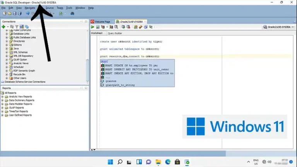Click the blue stacked-windows icon in Connections toolbar

tap(27, 27)
